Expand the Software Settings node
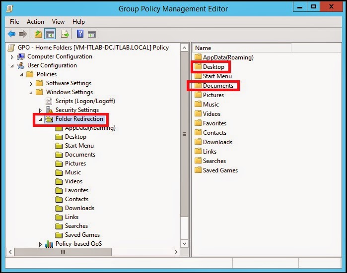Screen dimensions: 347x273 31,84
